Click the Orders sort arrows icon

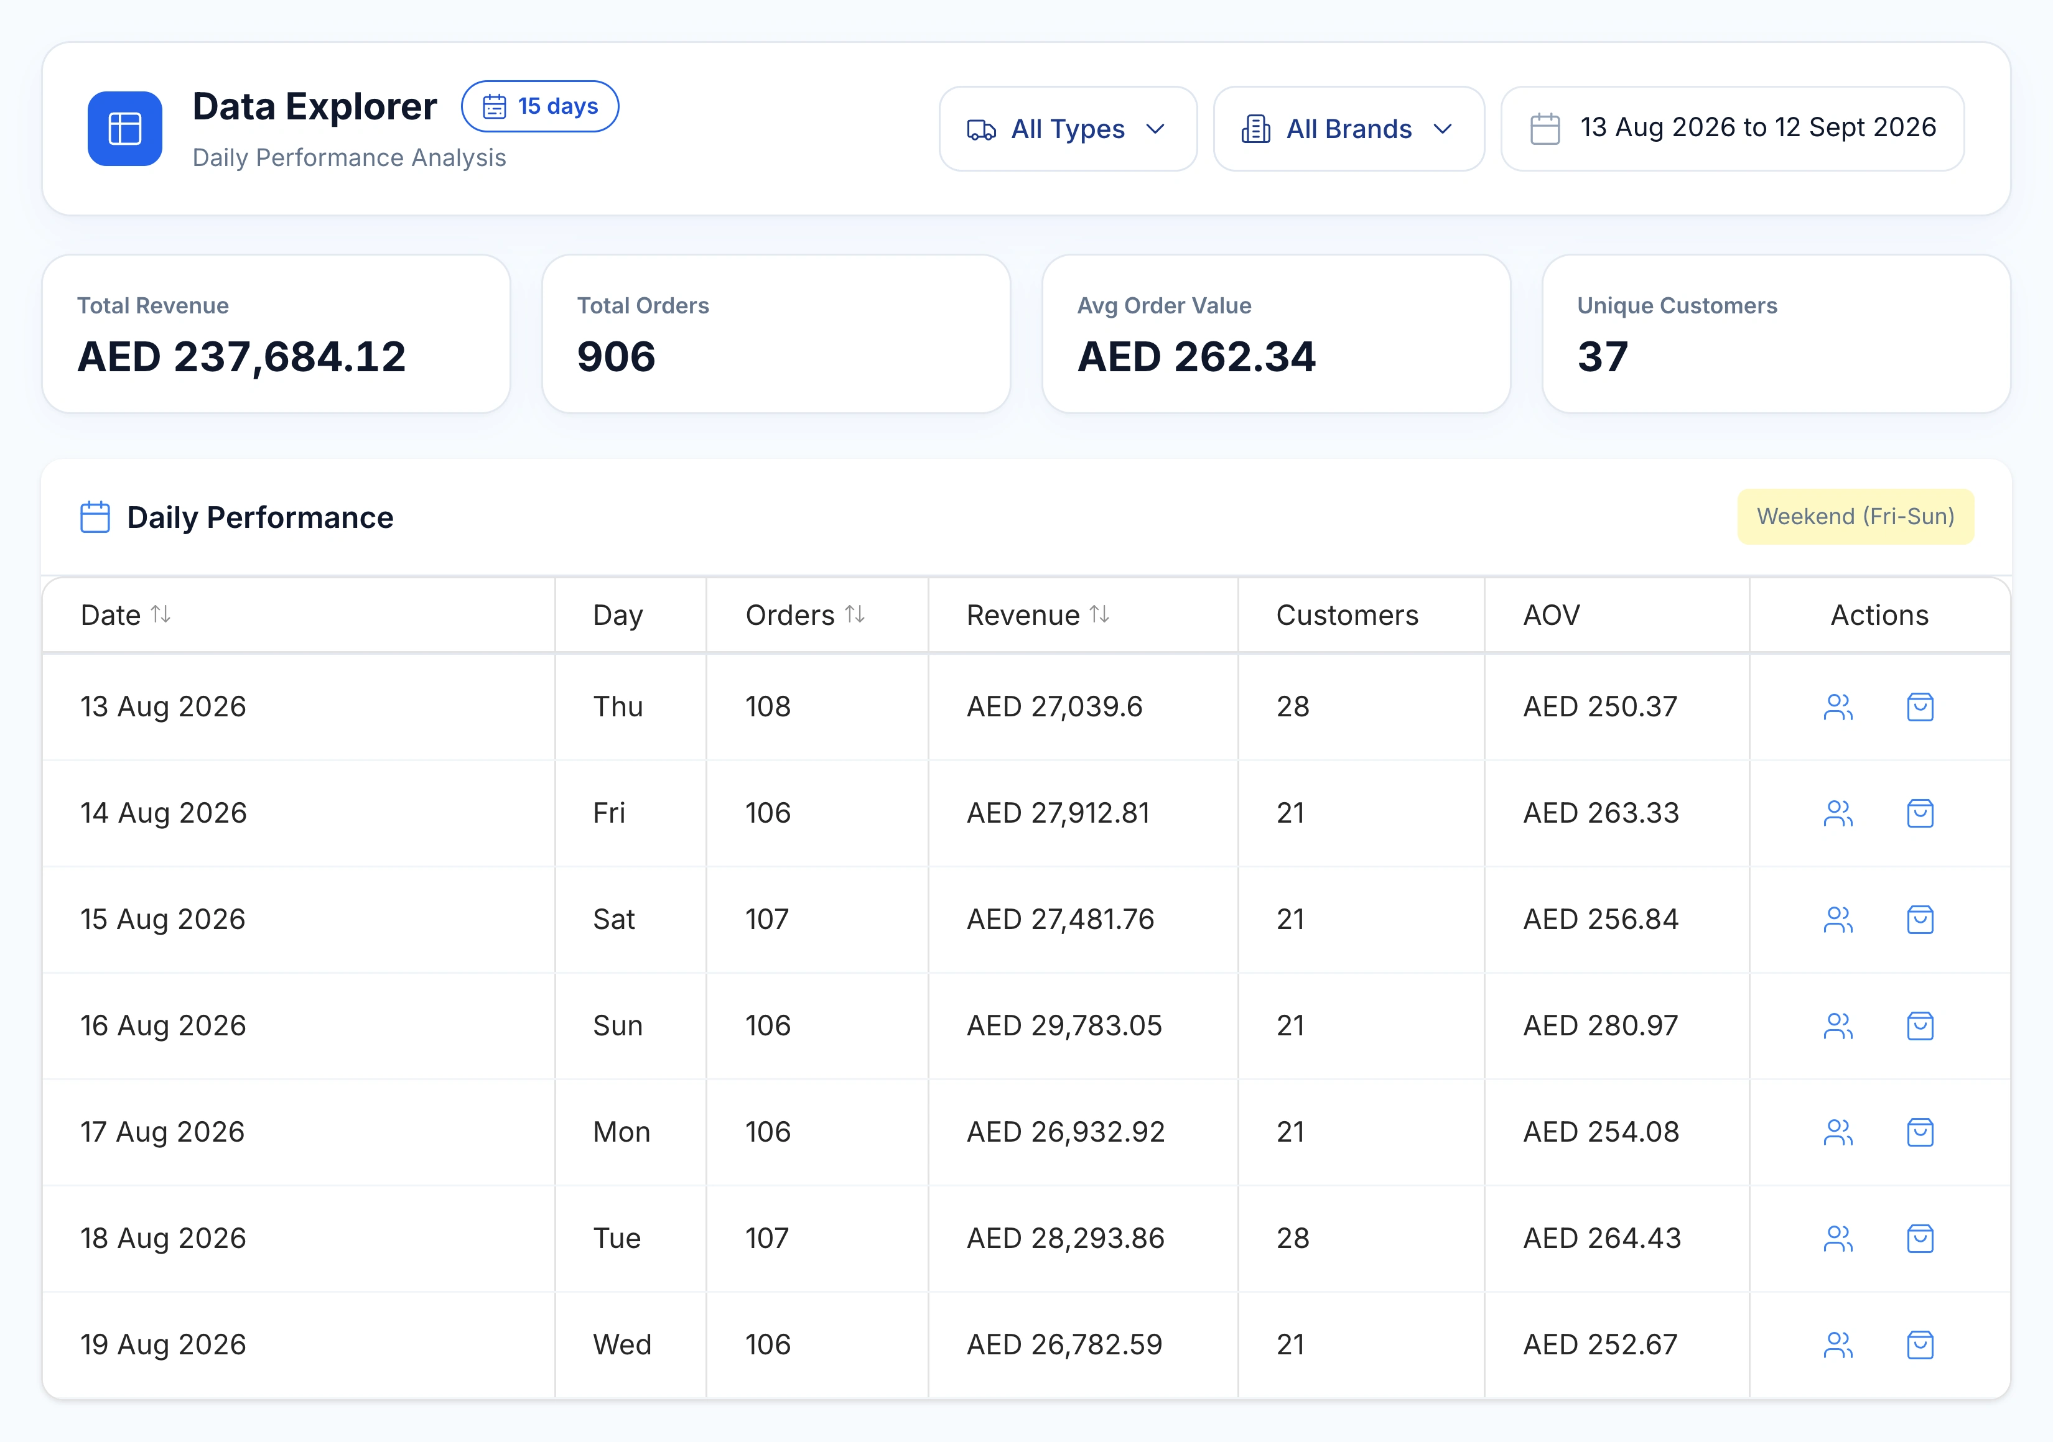[x=855, y=614]
